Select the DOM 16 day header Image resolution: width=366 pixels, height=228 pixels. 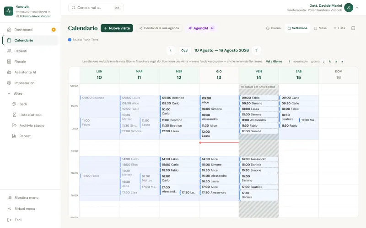pyautogui.click(x=339, y=75)
